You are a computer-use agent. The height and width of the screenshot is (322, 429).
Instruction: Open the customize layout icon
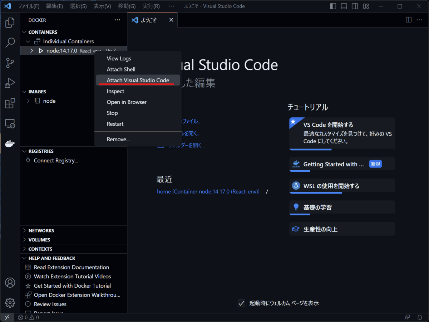click(366, 6)
